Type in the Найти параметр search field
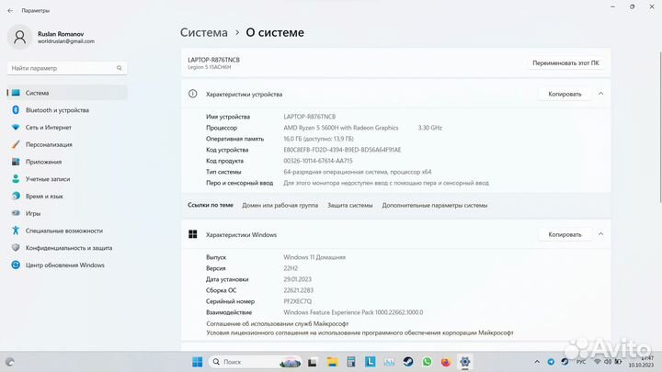The image size is (662, 372). pyautogui.click(x=67, y=68)
